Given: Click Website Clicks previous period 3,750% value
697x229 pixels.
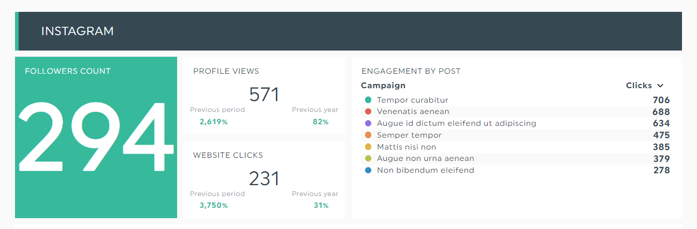Looking at the screenshot, I should (213, 206).
